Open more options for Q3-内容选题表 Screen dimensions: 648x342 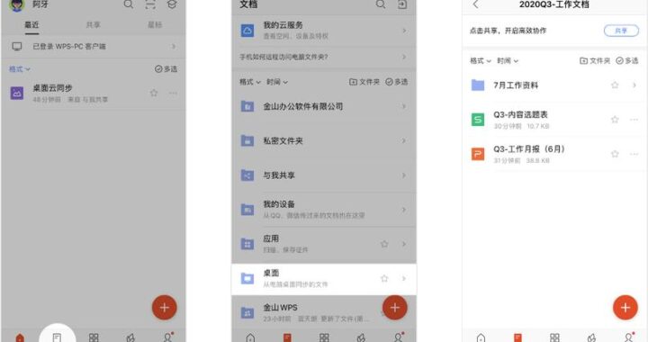[634, 120]
